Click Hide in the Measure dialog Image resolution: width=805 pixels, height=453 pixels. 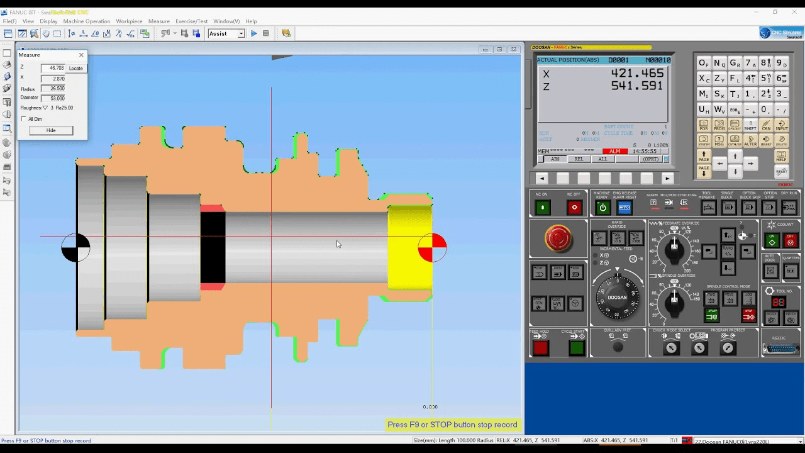click(51, 130)
